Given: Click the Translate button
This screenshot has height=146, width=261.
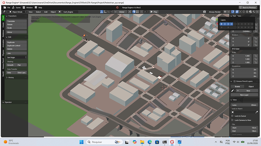Looking at the screenshot, I should [x=17, y=21].
